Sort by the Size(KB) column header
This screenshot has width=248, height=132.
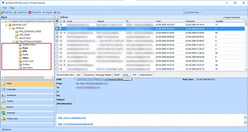(230, 21)
